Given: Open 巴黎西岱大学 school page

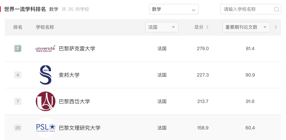Looking at the screenshot, I should [x=74, y=101].
